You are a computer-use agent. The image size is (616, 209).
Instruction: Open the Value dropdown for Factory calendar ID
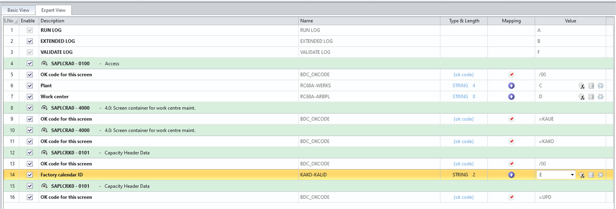(x=572, y=175)
